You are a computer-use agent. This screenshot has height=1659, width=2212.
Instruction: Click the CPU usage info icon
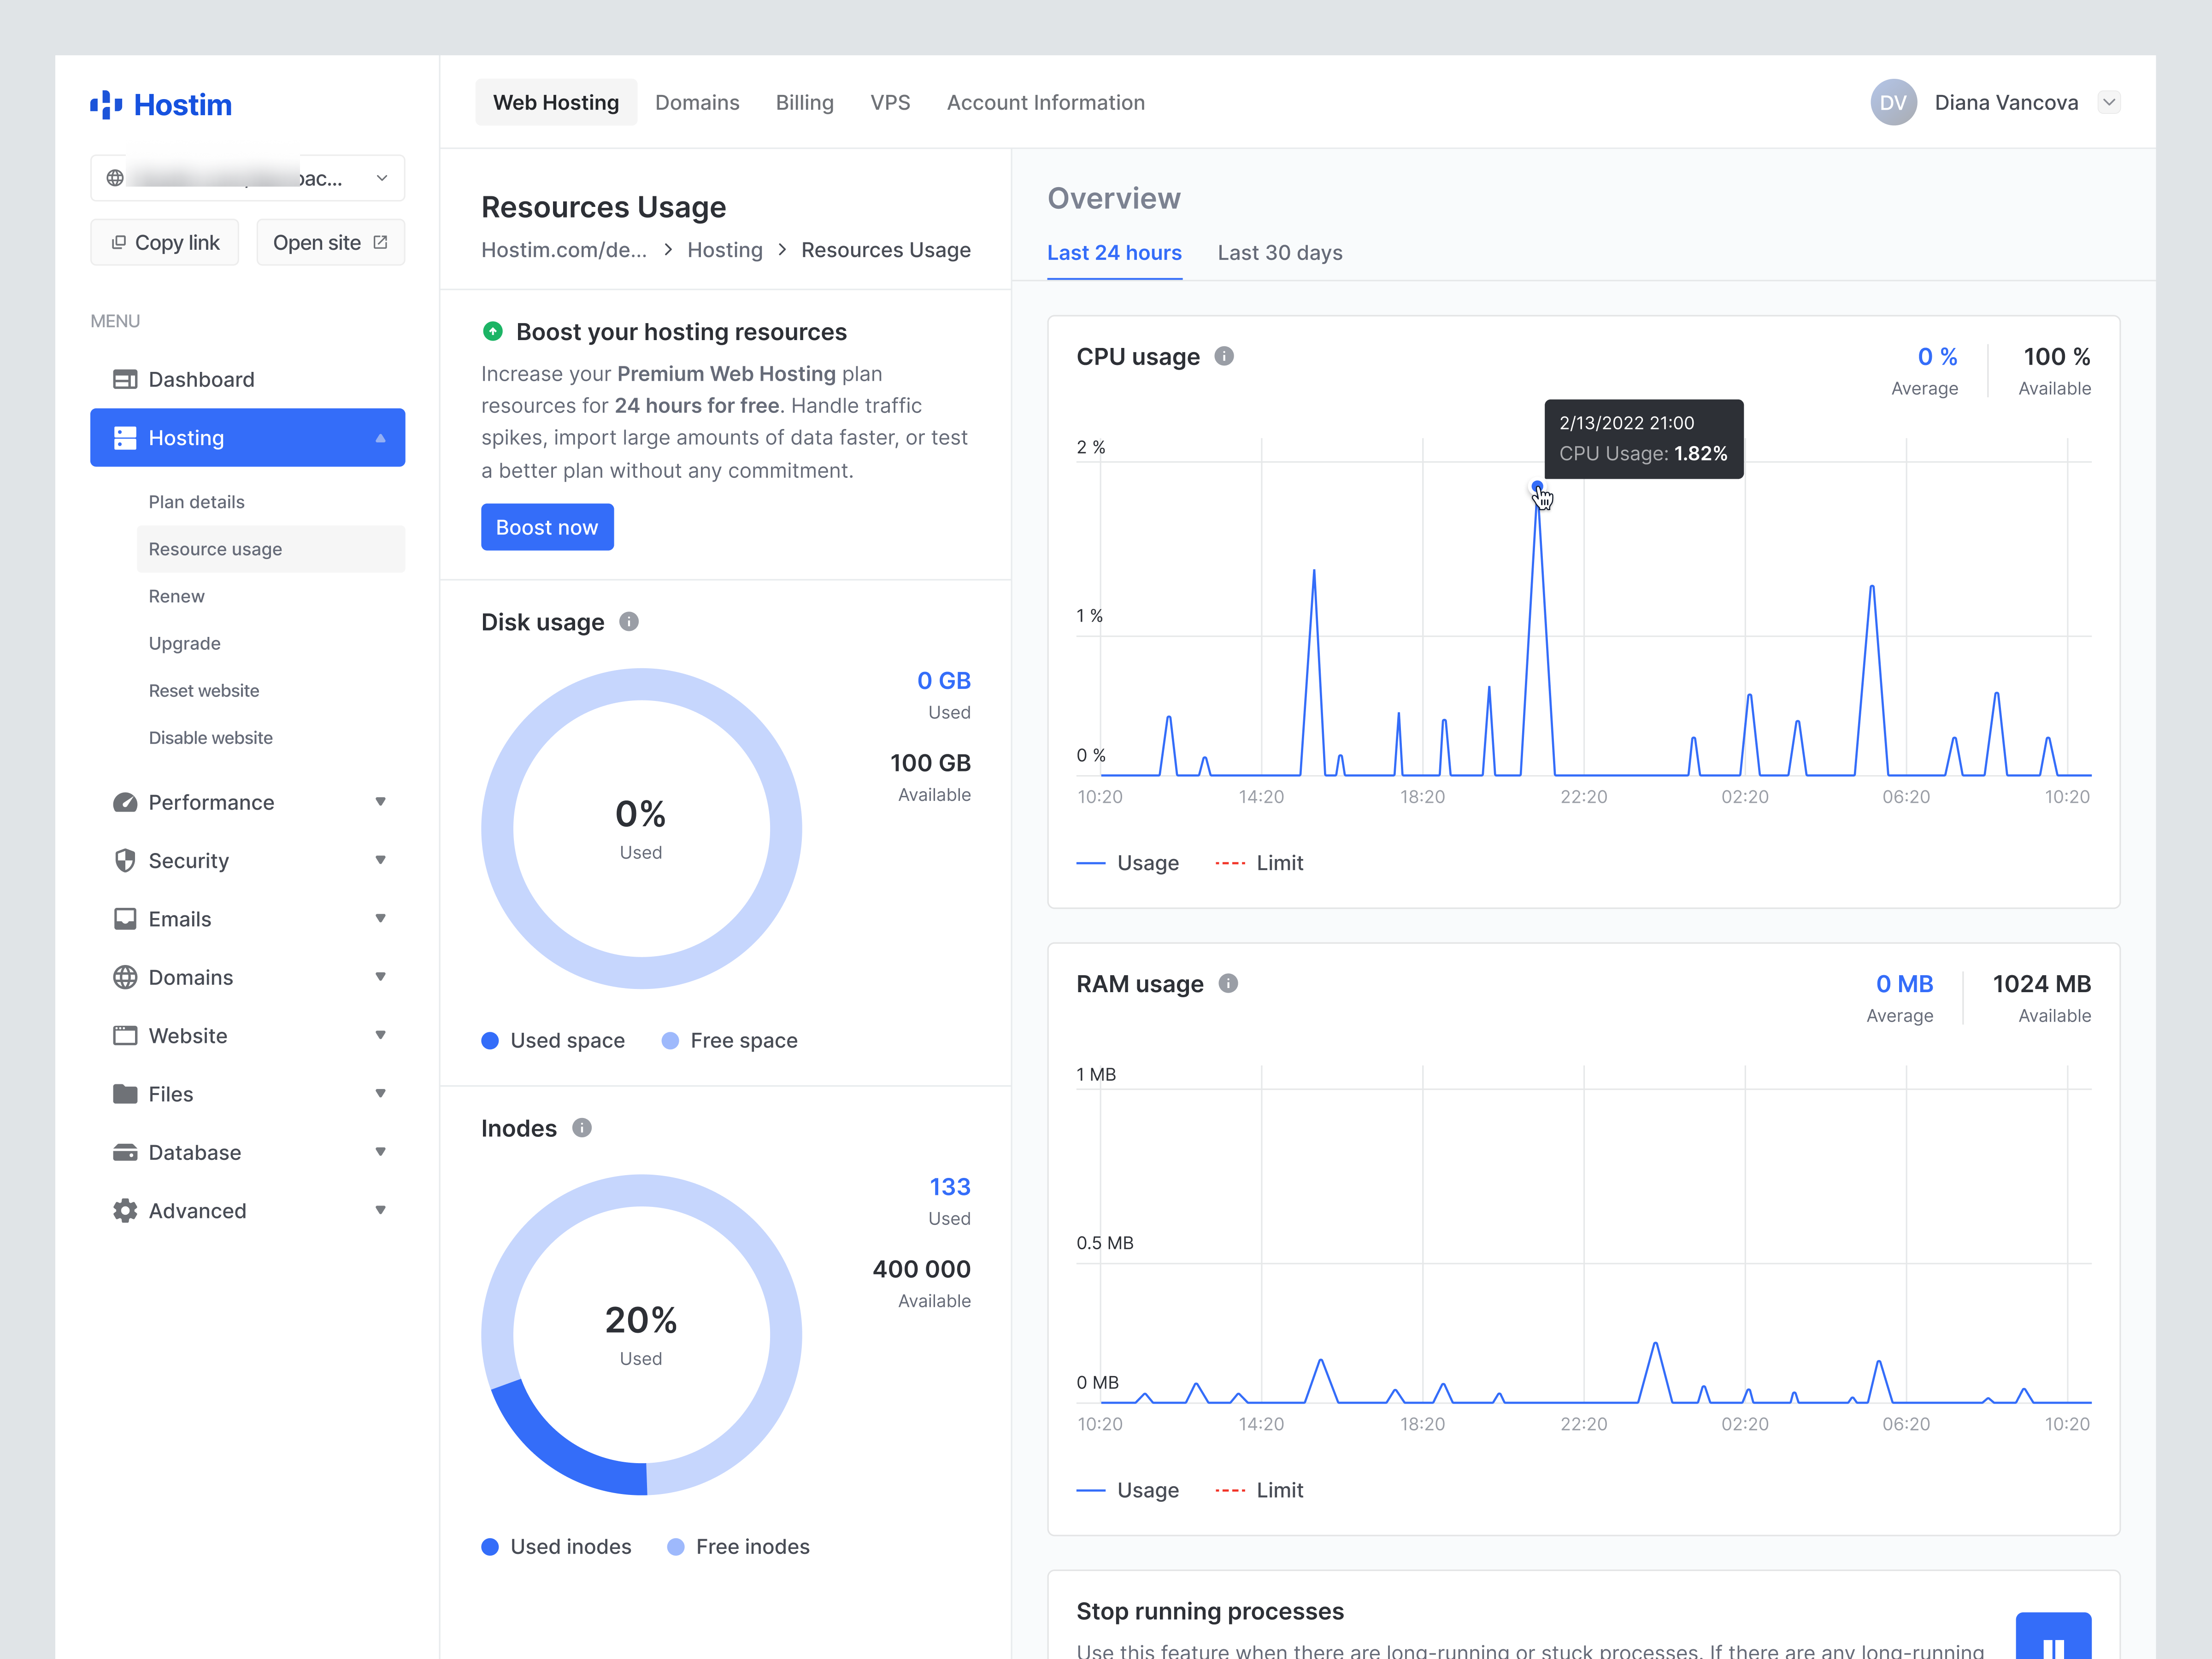(x=1225, y=355)
